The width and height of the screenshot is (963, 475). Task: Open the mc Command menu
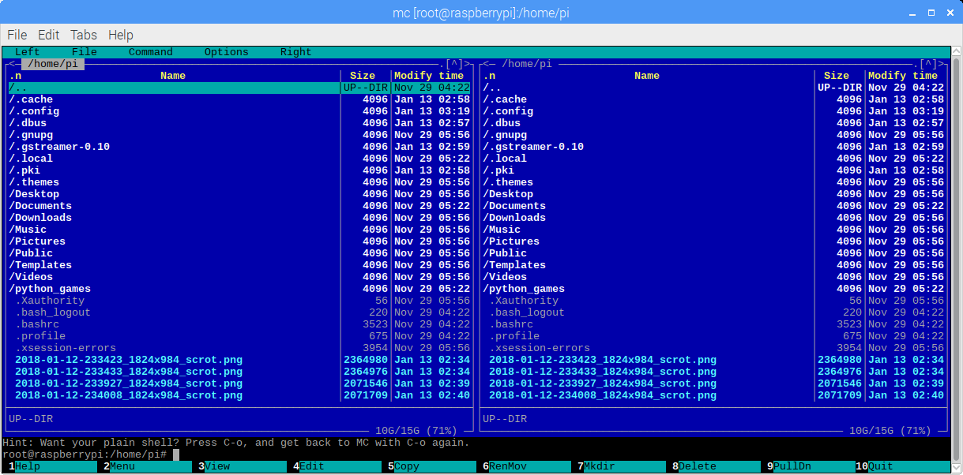coord(150,52)
